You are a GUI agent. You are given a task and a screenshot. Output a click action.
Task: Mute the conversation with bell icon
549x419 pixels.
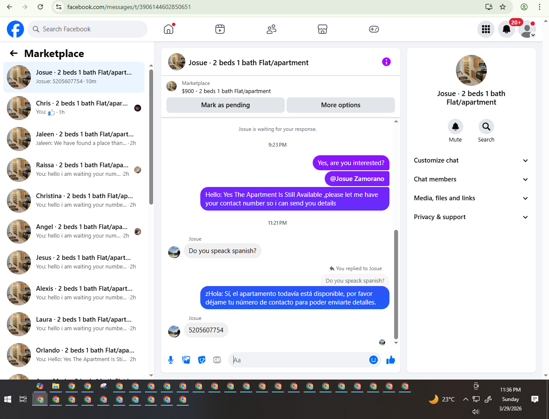pyautogui.click(x=455, y=127)
